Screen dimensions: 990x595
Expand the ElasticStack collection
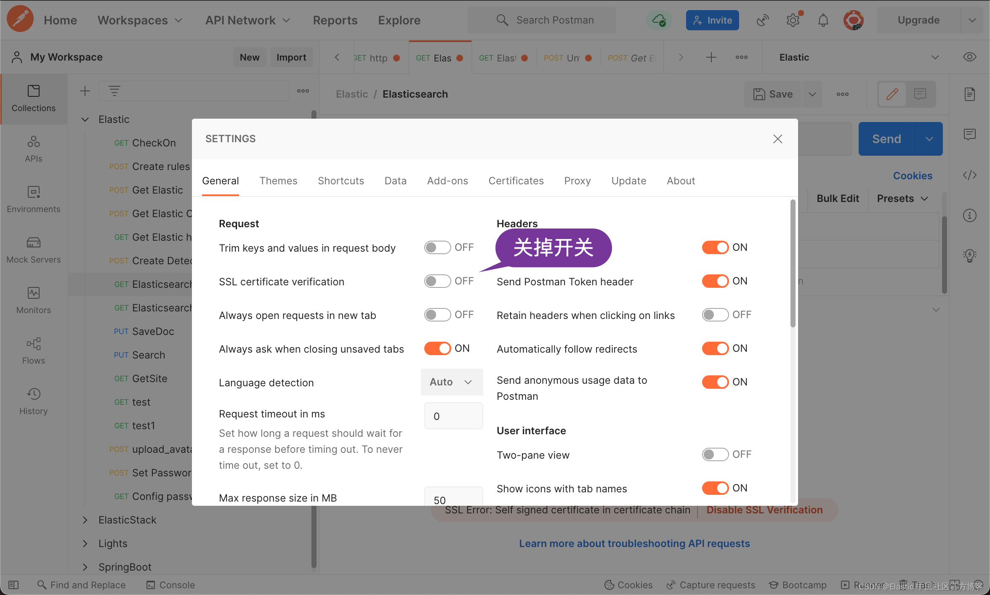(85, 519)
